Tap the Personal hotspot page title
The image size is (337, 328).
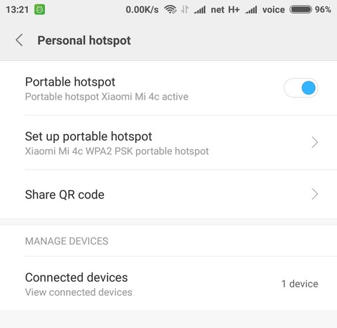[x=84, y=41]
